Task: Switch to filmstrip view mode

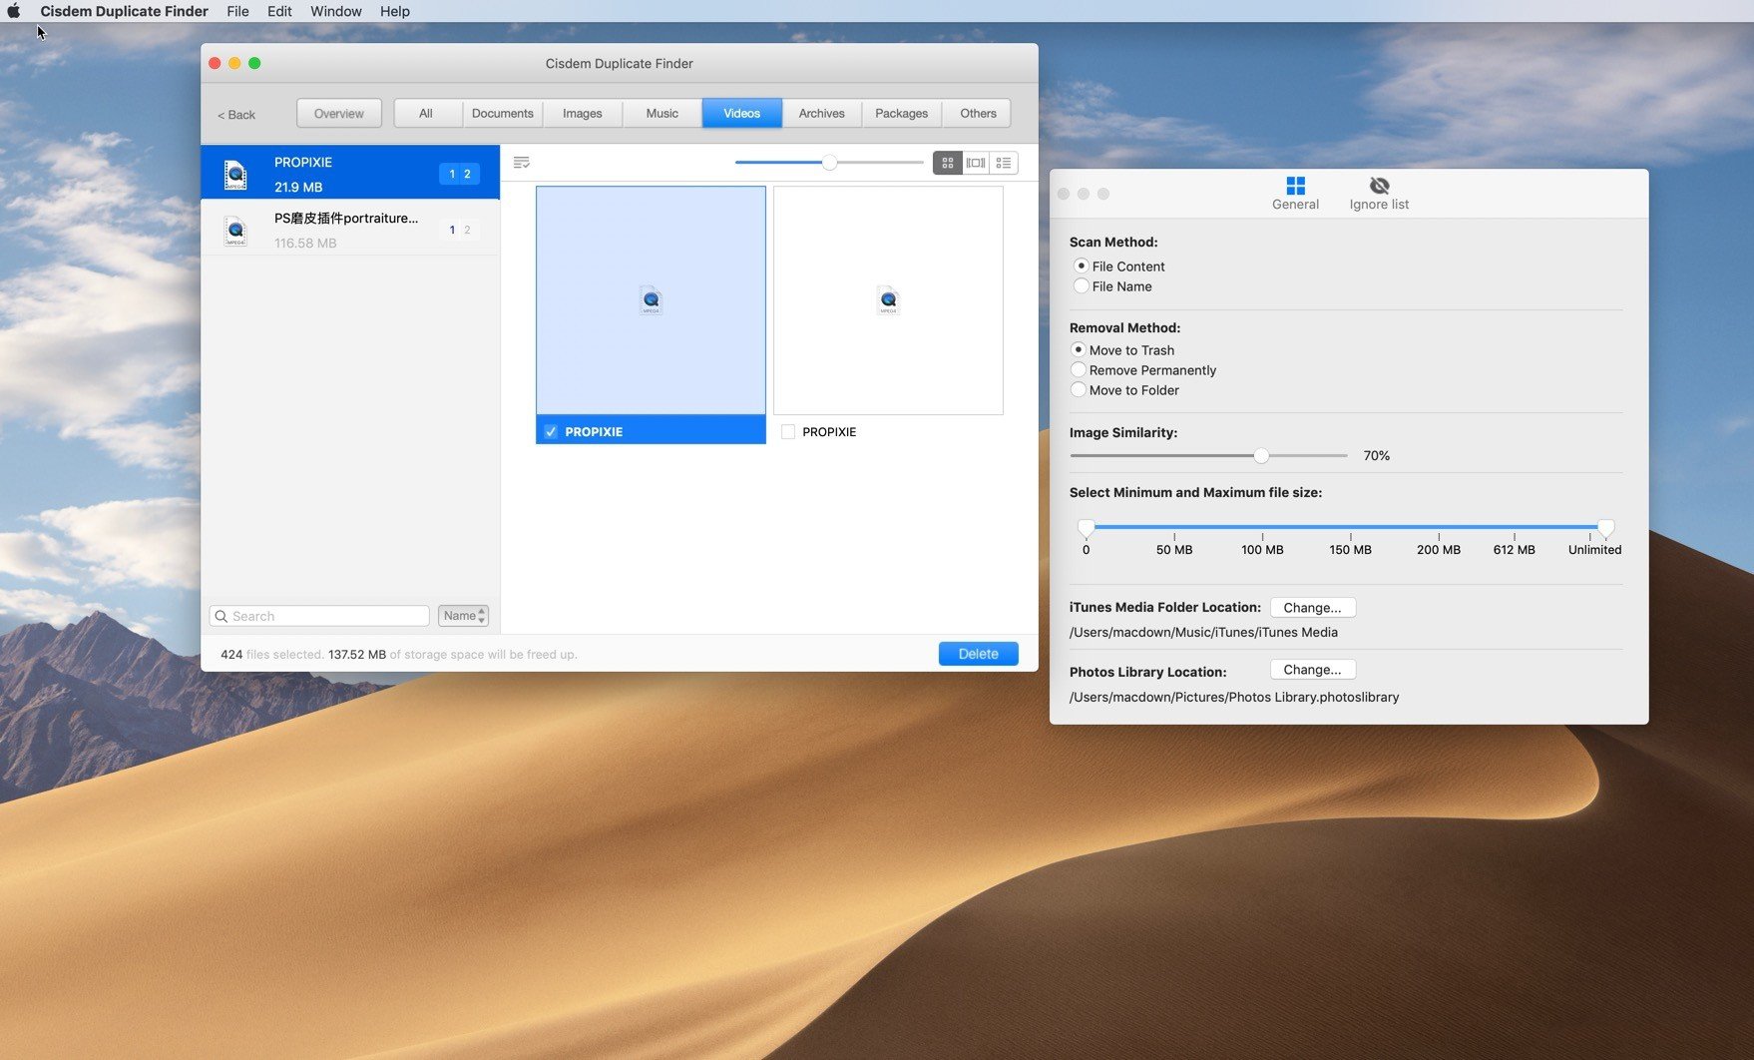Action: pyautogui.click(x=976, y=163)
